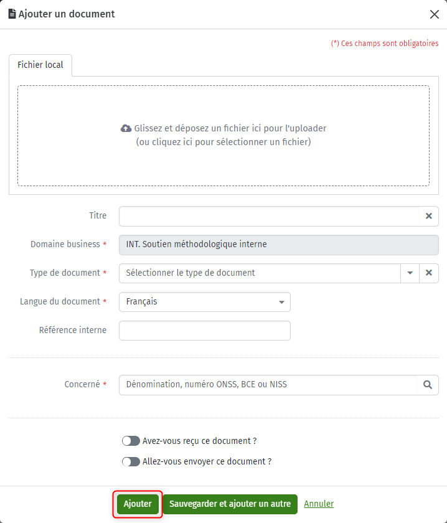The width and height of the screenshot is (447, 523).
Task: Focus the Titre text field
Action: pos(269,216)
